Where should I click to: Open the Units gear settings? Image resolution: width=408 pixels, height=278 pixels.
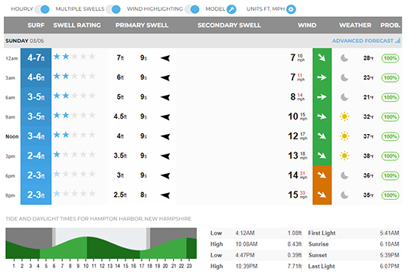click(291, 9)
